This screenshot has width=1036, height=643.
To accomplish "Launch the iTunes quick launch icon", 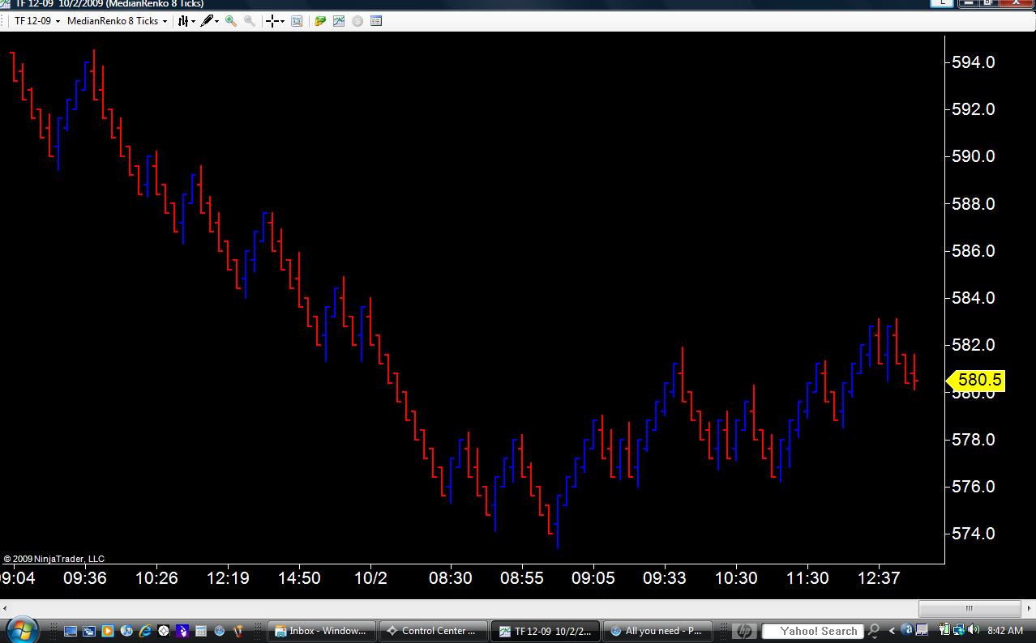I will [126, 631].
